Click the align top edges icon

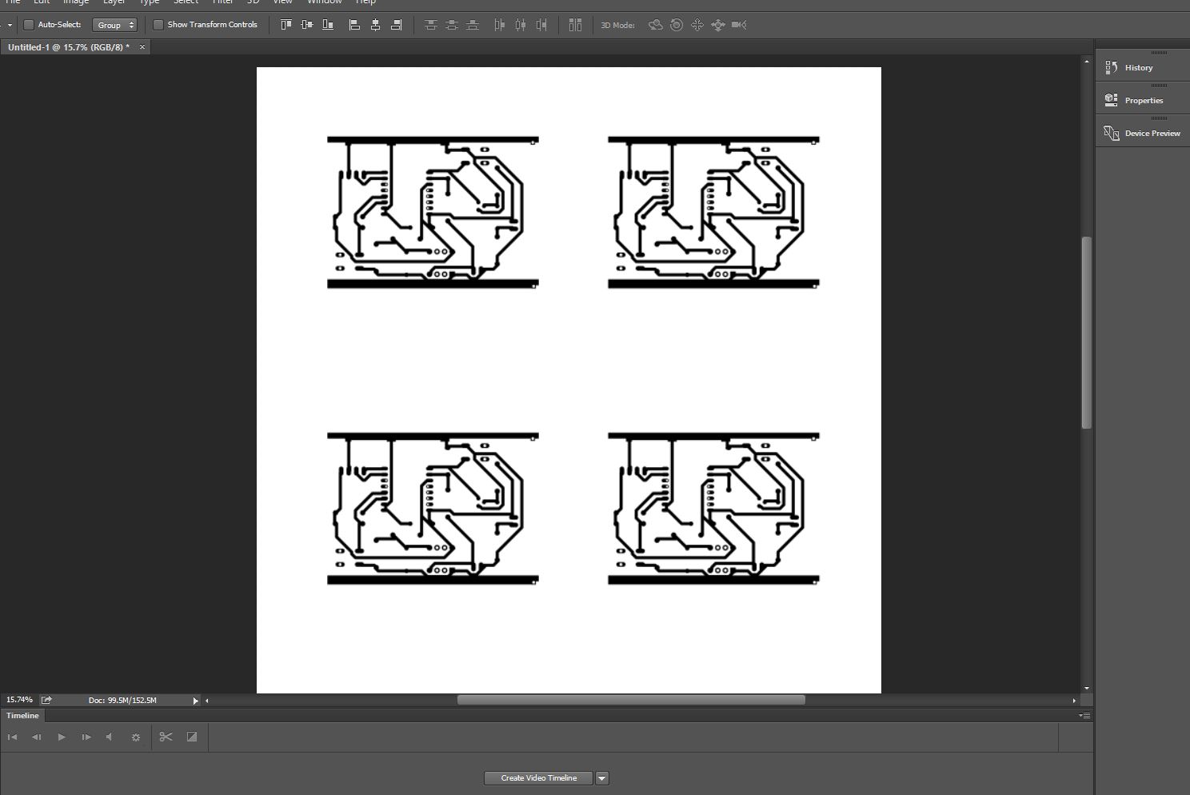286,25
